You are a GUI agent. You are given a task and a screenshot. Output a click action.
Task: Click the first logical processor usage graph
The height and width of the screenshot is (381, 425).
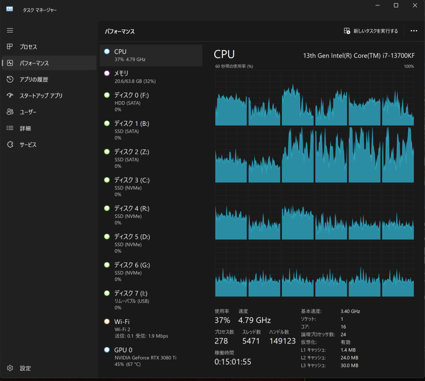(231, 98)
